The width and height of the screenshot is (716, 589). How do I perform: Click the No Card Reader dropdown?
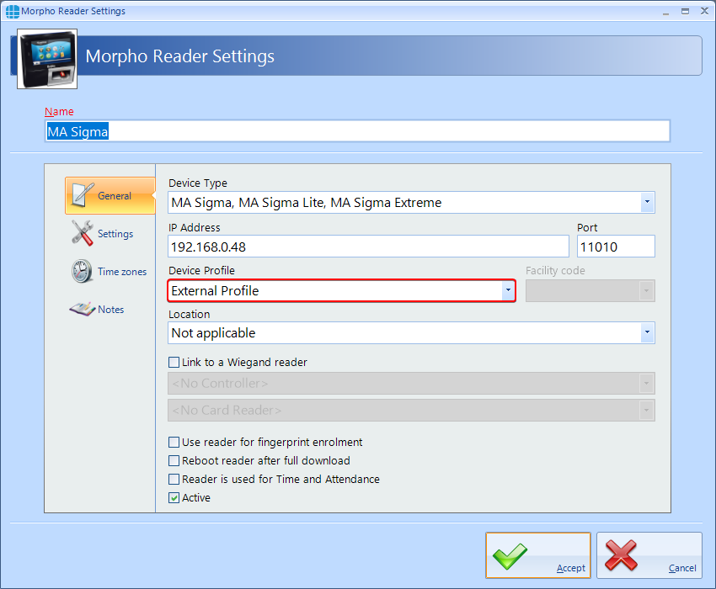click(411, 410)
